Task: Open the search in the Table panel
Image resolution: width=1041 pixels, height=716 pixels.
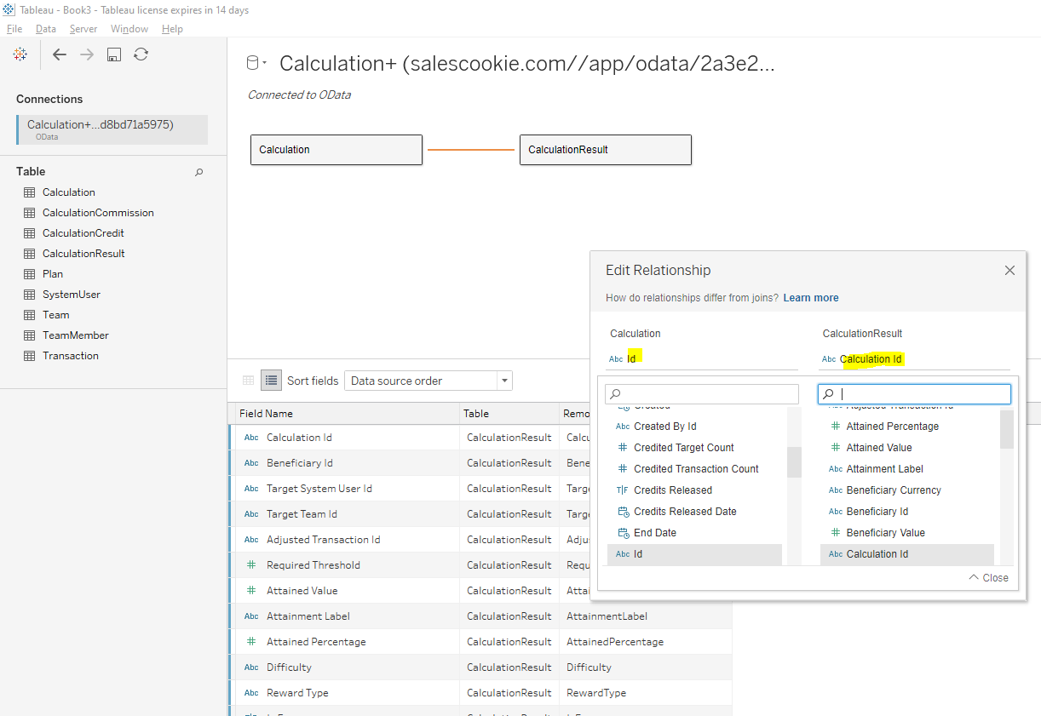Action: click(x=198, y=172)
